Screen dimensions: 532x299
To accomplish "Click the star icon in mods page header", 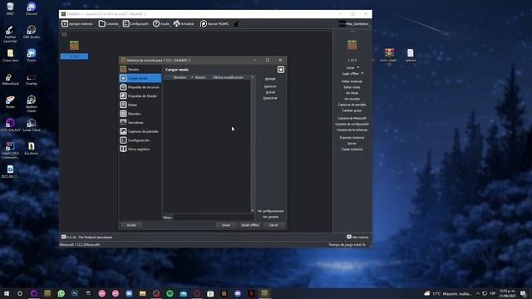I will coord(281,70).
